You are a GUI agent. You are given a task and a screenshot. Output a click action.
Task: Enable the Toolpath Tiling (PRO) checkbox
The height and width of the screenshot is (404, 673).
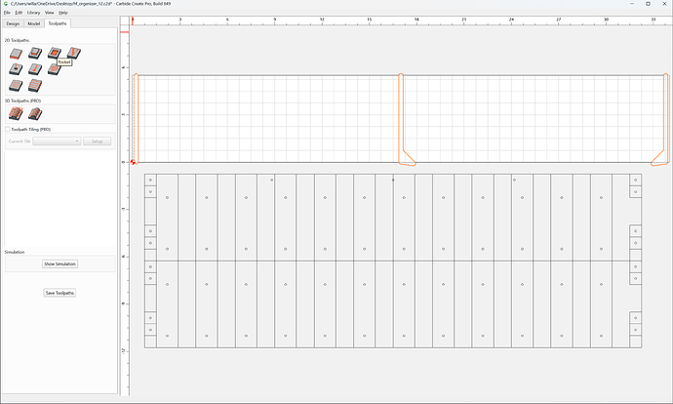pyautogui.click(x=7, y=129)
